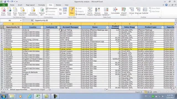
Task: Open the From Other Sources dropdown
Action: click(x=22, y=11)
